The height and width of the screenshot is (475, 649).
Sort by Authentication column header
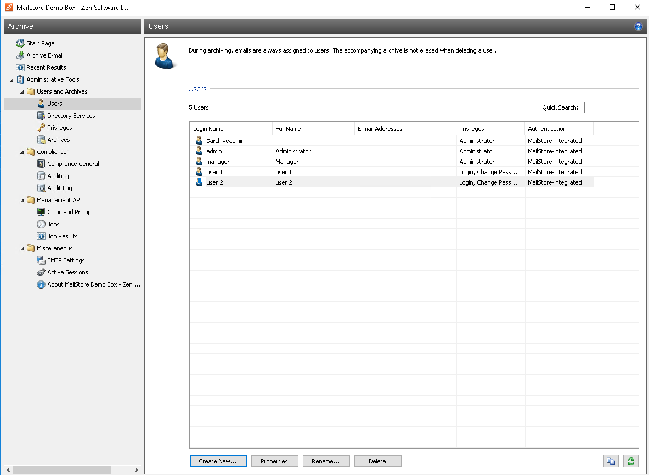click(559, 129)
